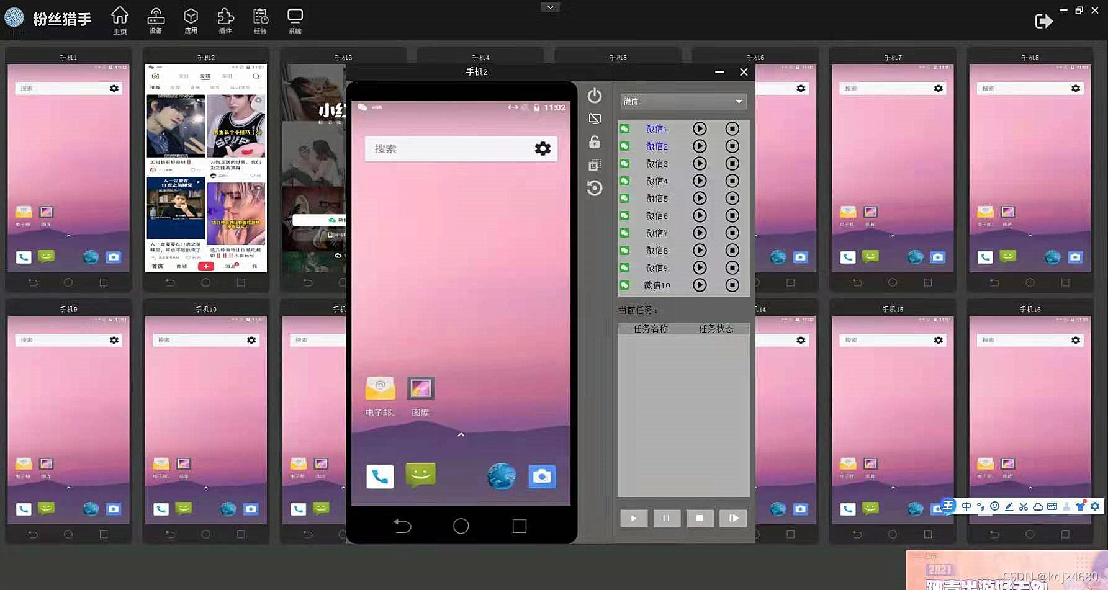Viewport: 1108px width, 590px height.
Task: Stop 微信4 with its stop button
Action: [x=732, y=181]
